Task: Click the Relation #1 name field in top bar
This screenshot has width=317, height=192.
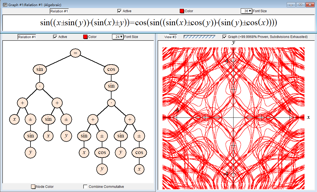Action: click(59, 11)
